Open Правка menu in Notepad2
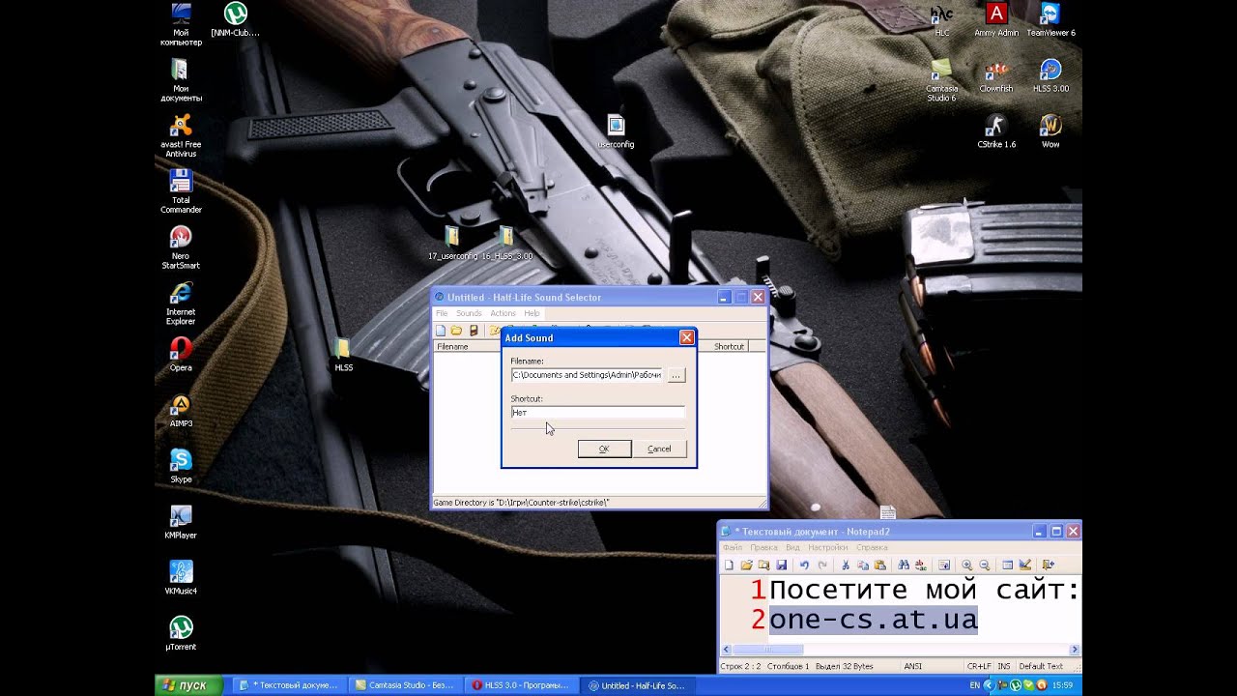This screenshot has width=1237, height=696. tap(763, 548)
